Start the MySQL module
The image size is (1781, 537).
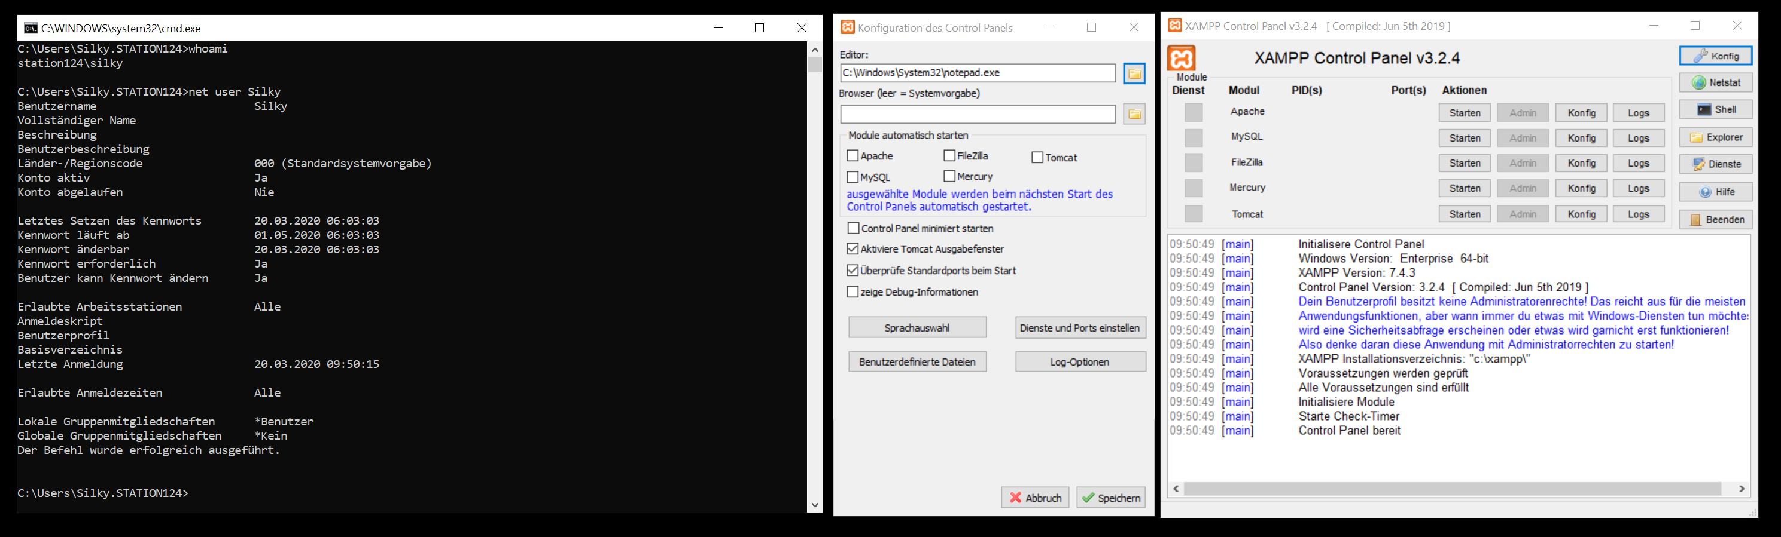coord(1465,138)
